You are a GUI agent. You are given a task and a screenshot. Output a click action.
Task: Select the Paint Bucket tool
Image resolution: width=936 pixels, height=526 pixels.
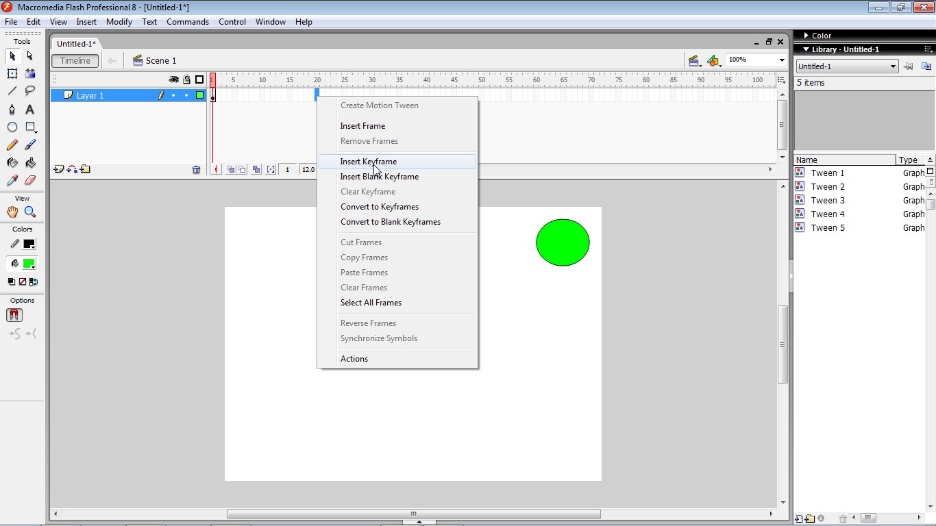[x=30, y=163]
